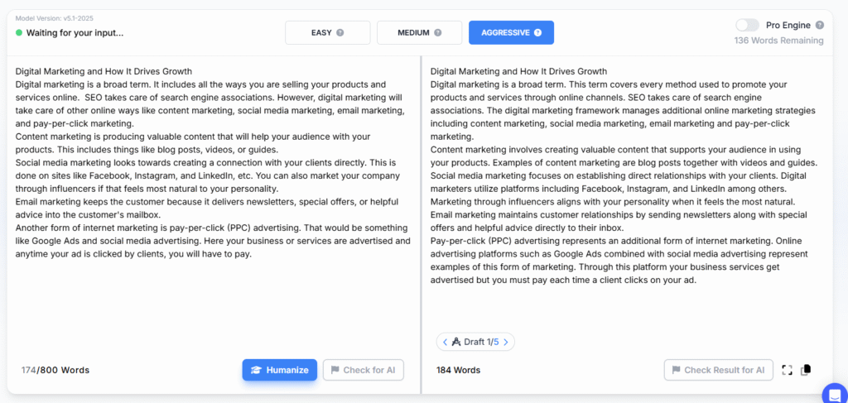Enable the Pro Engine toggle
Image resolution: width=848 pixels, height=403 pixels.
(x=748, y=25)
